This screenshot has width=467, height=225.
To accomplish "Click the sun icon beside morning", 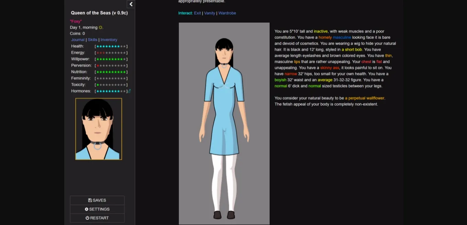I will pyautogui.click(x=101, y=27).
